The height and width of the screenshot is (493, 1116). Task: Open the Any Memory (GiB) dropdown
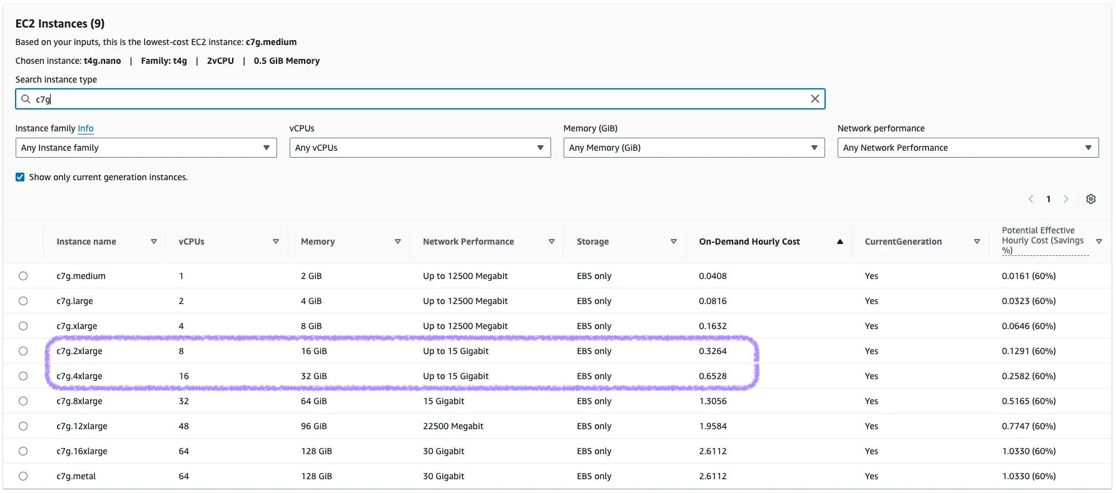tap(694, 148)
